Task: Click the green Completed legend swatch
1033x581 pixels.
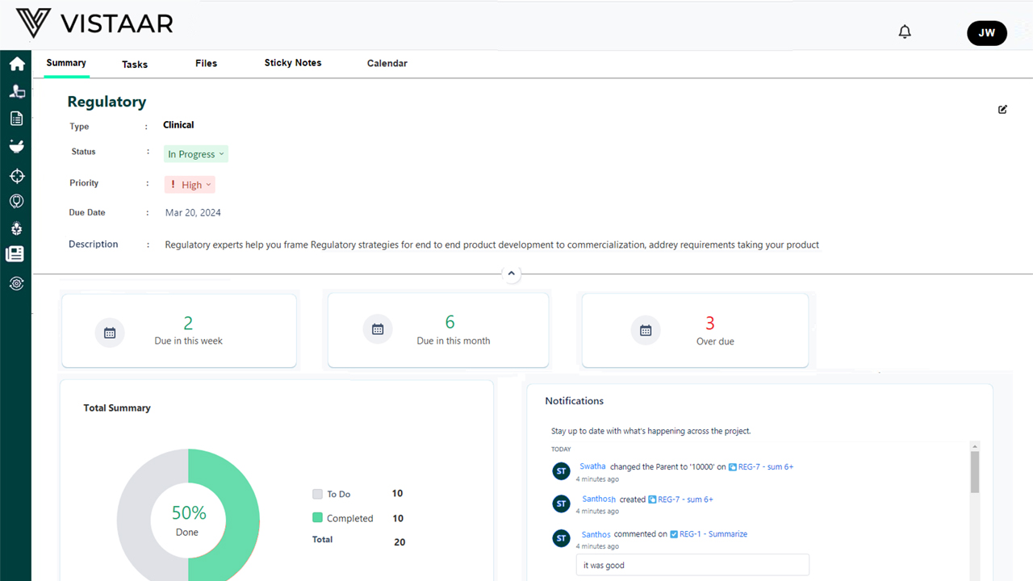Action: [x=318, y=518]
